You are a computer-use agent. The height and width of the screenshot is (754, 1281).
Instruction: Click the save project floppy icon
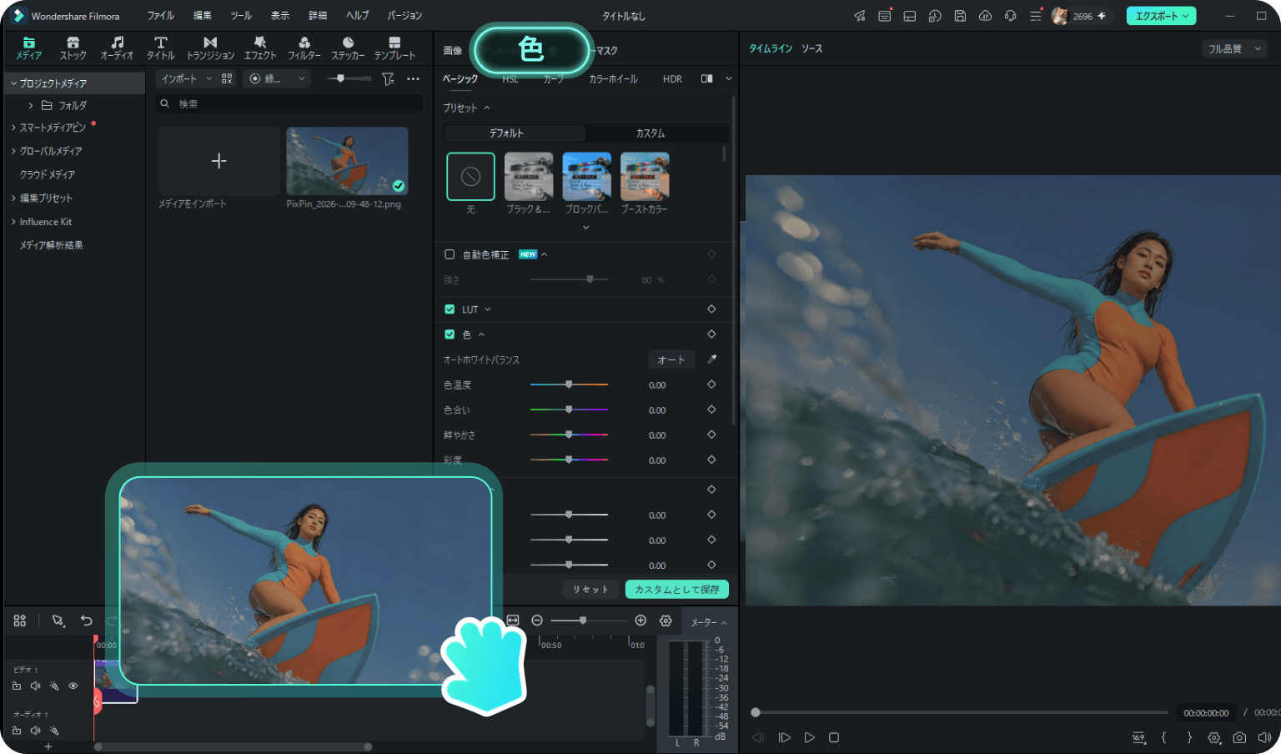960,16
